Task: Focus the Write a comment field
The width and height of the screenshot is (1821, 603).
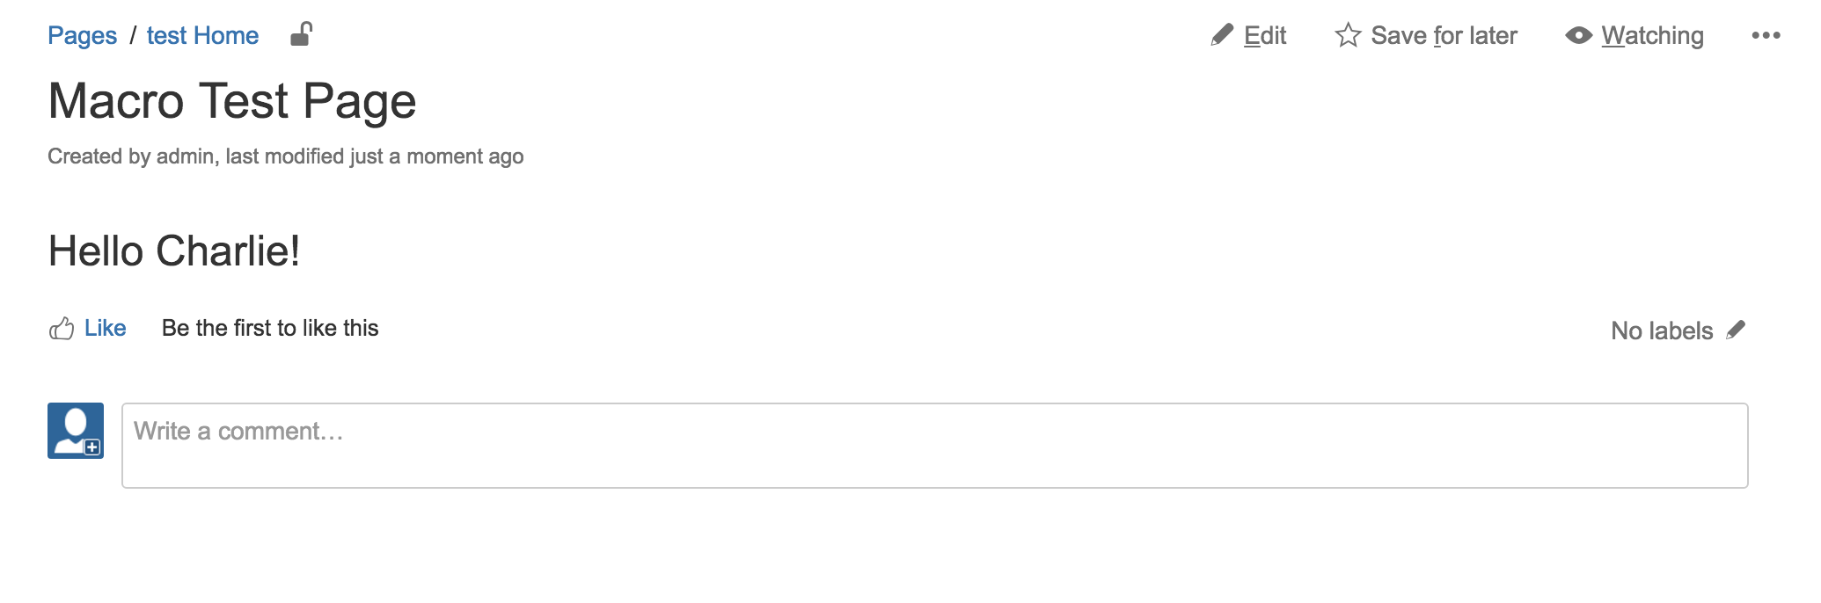Action: coord(934,446)
